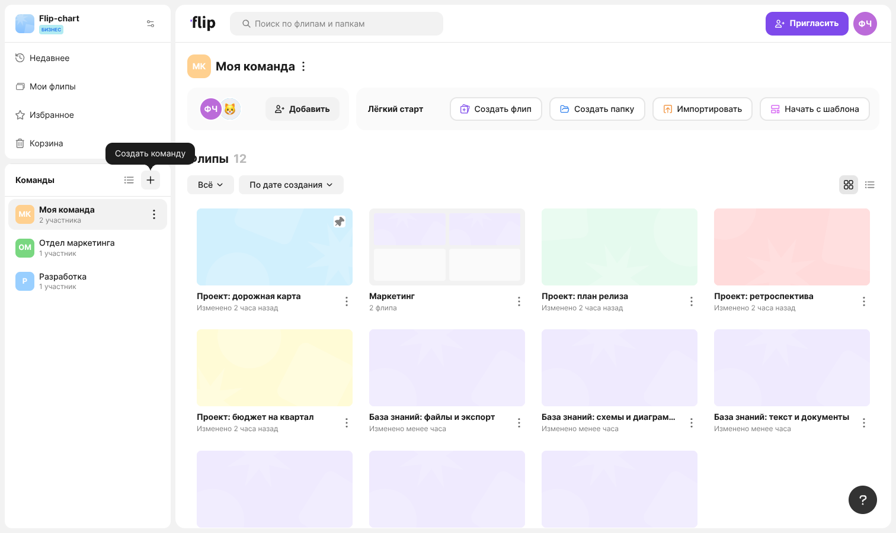Open the По дате создания sort dropdown
The width and height of the screenshot is (896, 533).
pyautogui.click(x=291, y=185)
